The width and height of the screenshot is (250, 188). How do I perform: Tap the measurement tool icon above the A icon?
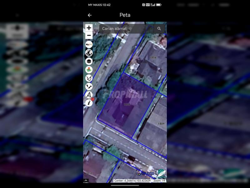(89, 86)
